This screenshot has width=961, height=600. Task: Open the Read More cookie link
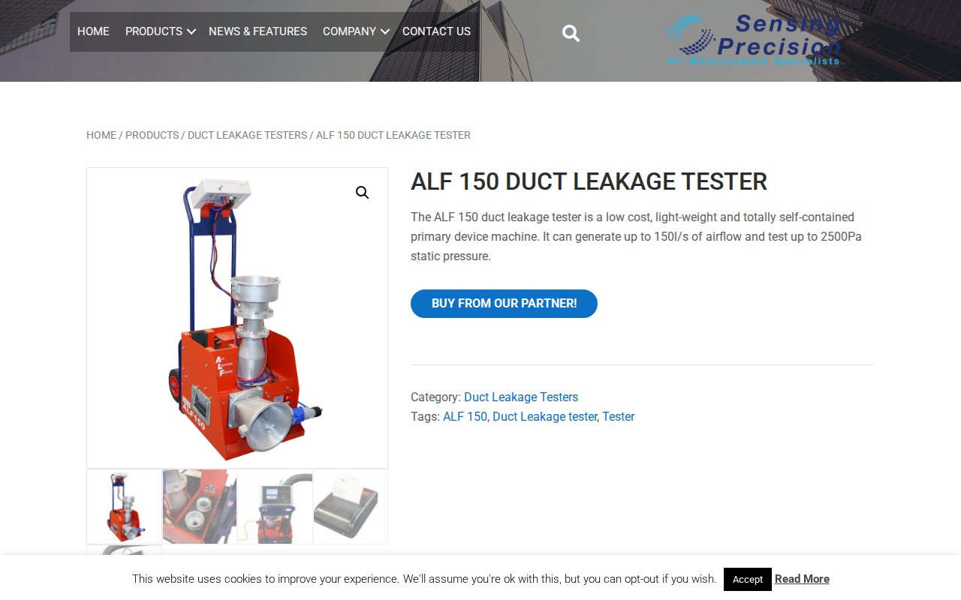click(x=802, y=579)
